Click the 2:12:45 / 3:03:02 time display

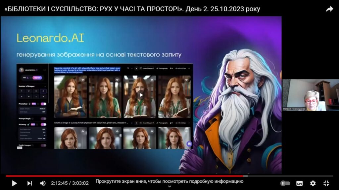click(70, 183)
